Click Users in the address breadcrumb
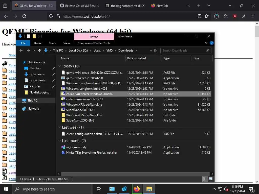This screenshot has height=194, width=259. (x=97, y=51)
